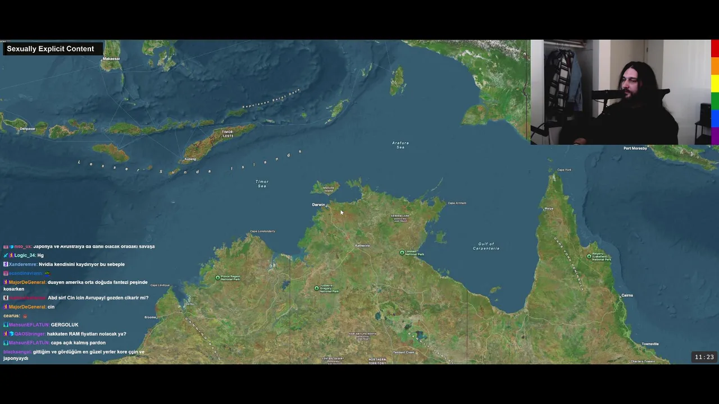Open the blacksangal username in chat

coord(17,352)
